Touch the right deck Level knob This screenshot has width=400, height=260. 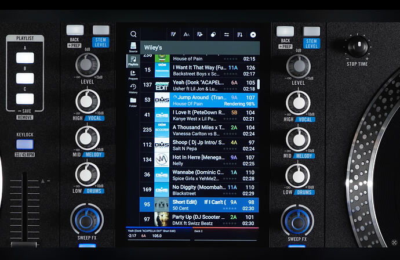(298, 66)
